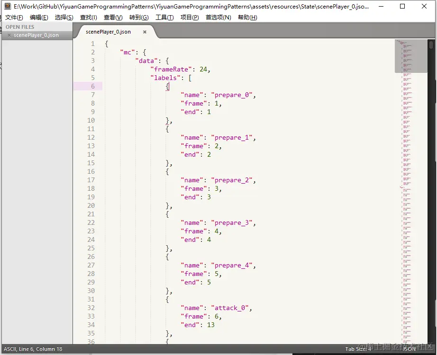Click the "labels" key
This screenshot has height=355, width=437.
point(165,78)
